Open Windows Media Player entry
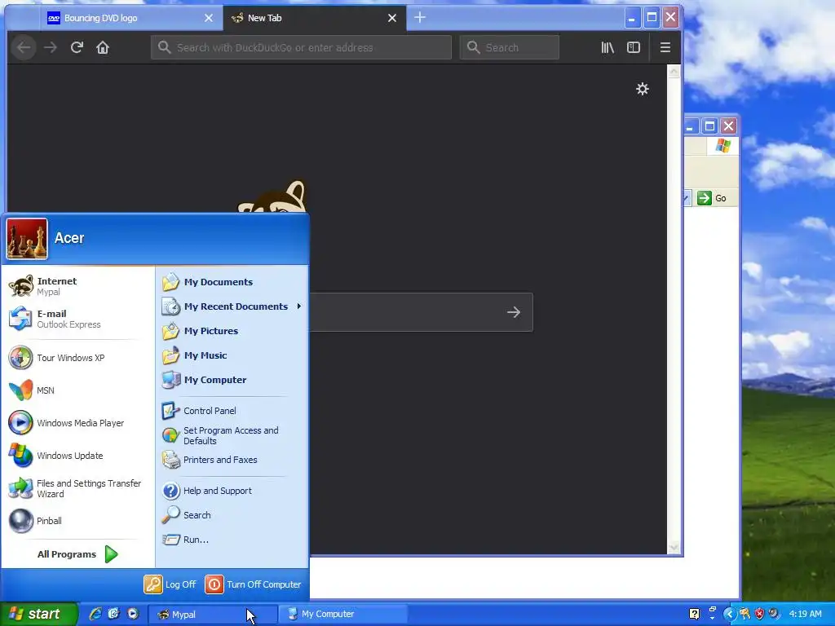Viewport: 835px width, 626px height. click(77, 423)
